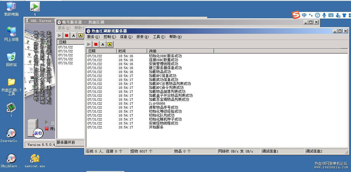Open the 控制(C) menu in game server
The image size is (351, 172).
point(110,37)
